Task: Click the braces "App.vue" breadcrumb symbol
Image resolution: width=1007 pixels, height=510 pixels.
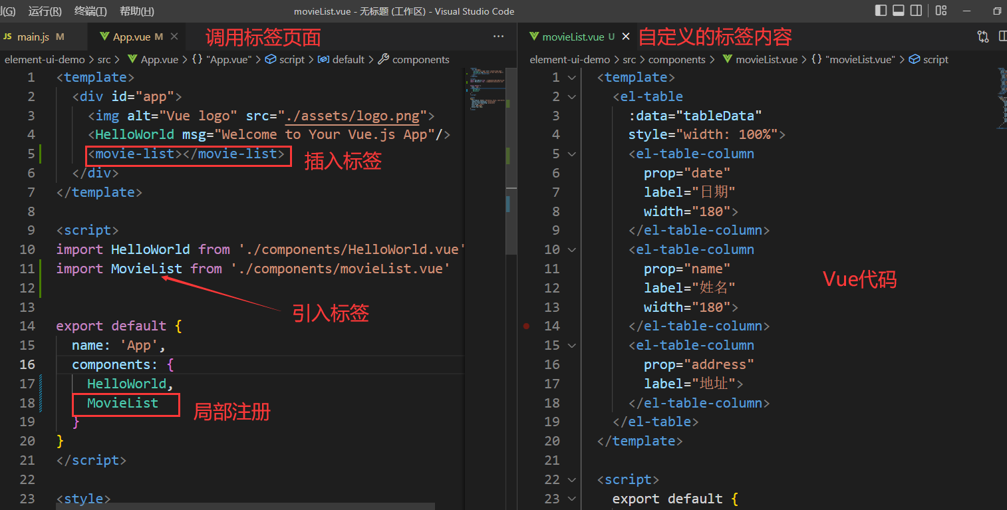Action: point(221,59)
